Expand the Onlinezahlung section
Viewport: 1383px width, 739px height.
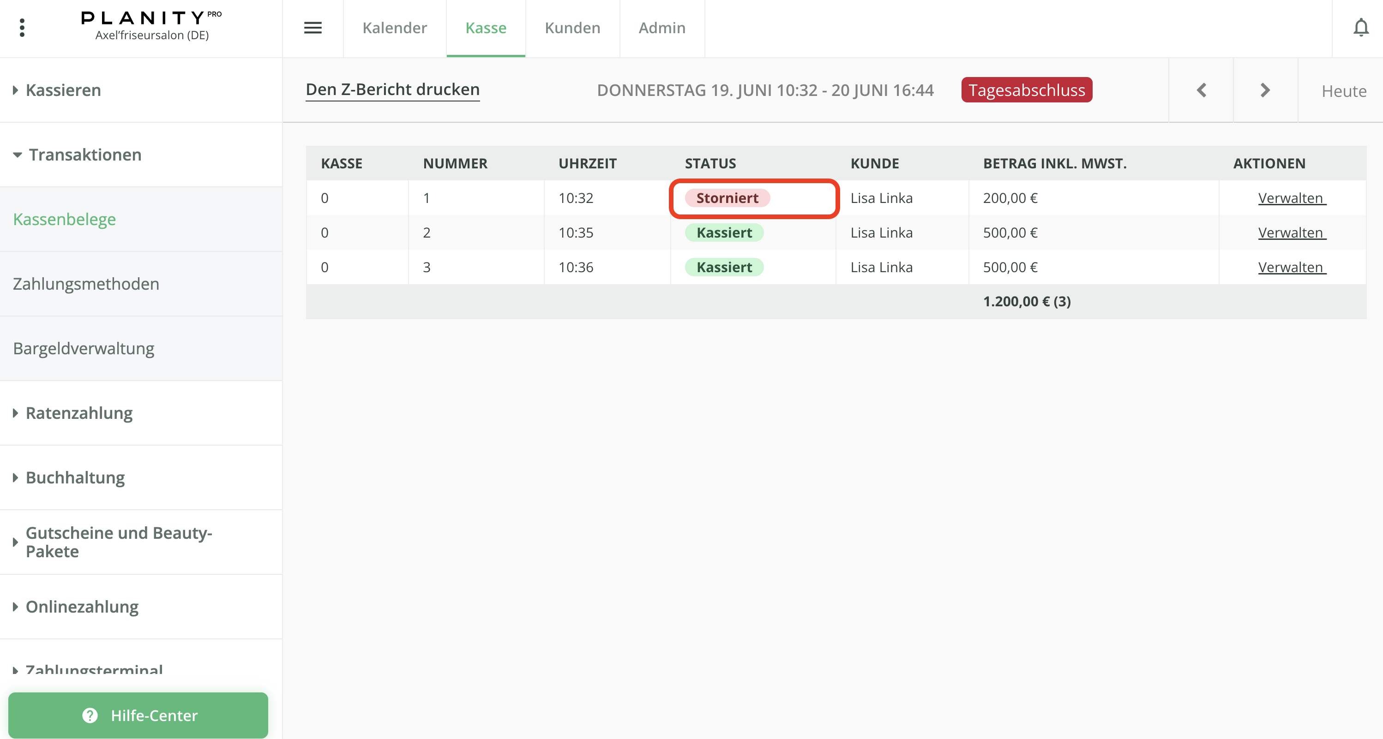(82, 607)
